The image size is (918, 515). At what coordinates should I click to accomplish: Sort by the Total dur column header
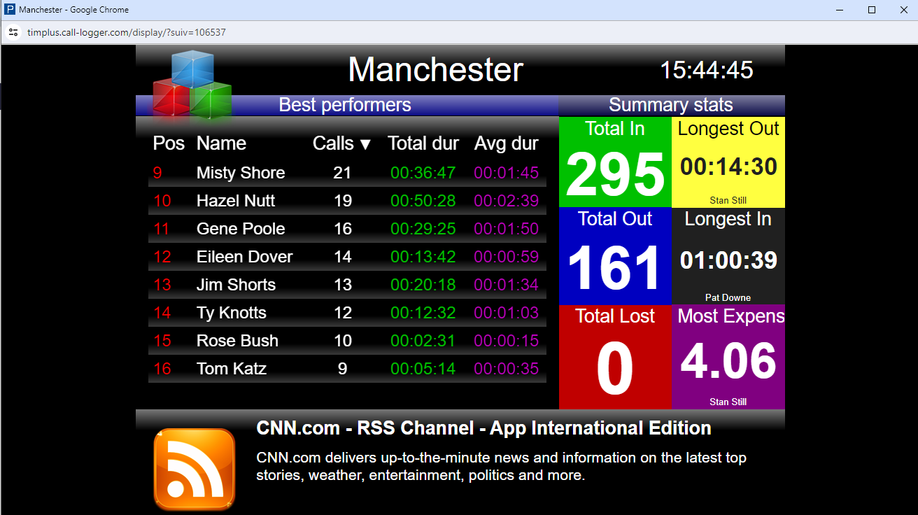[423, 143]
